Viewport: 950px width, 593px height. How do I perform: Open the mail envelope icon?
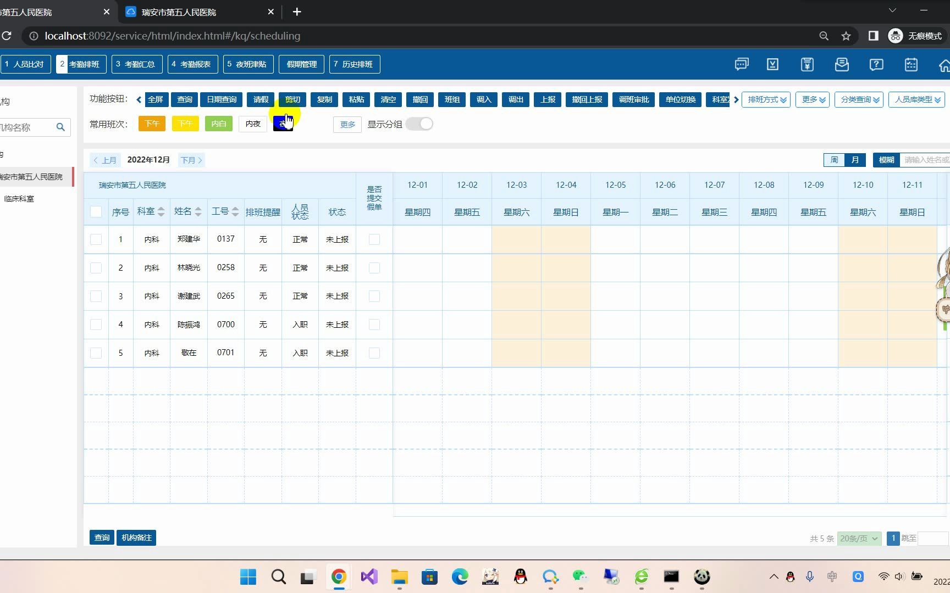[842, 64]
